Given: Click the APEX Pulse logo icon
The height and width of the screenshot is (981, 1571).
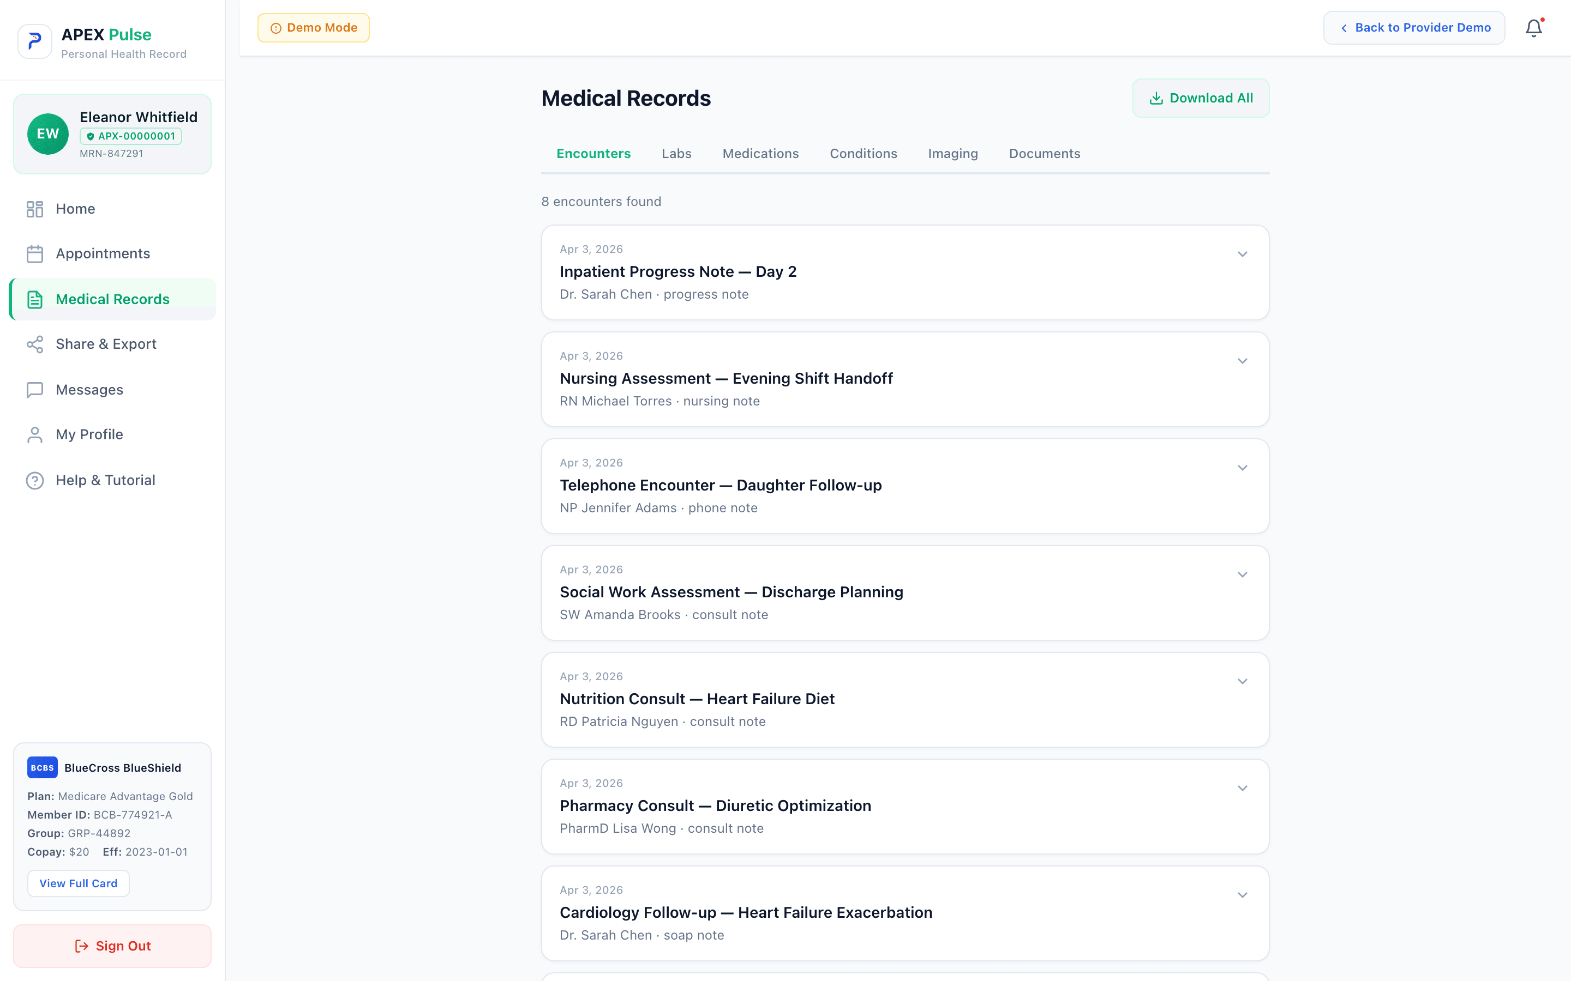Looking at the screenshot, I should click(34, 41).
